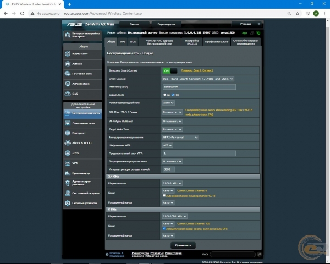The image size is (330, 264).
Task: Click the Применить (apply) button
Action: coord(183,245)
